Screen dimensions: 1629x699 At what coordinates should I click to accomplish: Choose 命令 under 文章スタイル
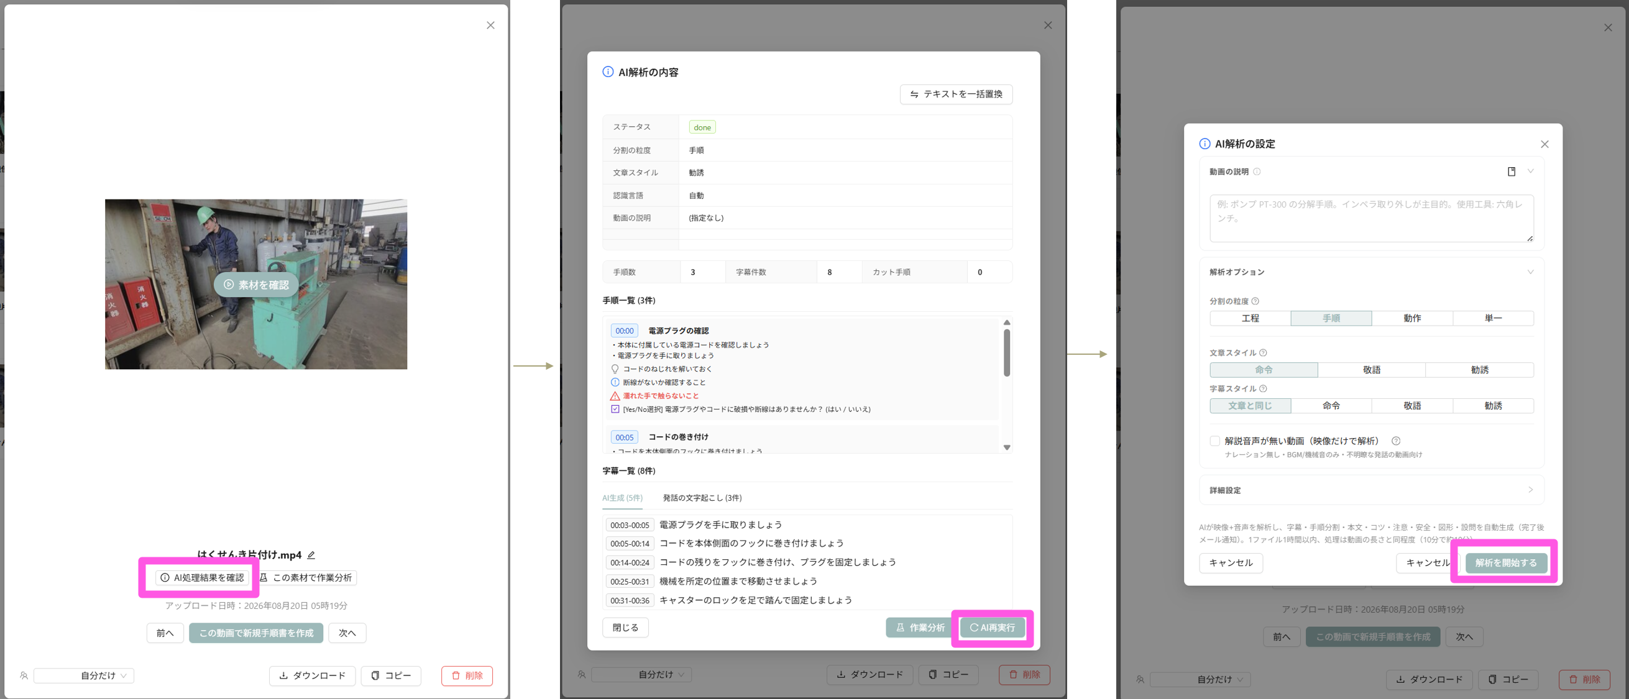pyautogui.click(x=1264, y=370)
